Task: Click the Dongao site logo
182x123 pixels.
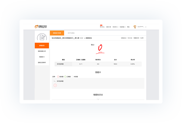Action: [41, 27]
